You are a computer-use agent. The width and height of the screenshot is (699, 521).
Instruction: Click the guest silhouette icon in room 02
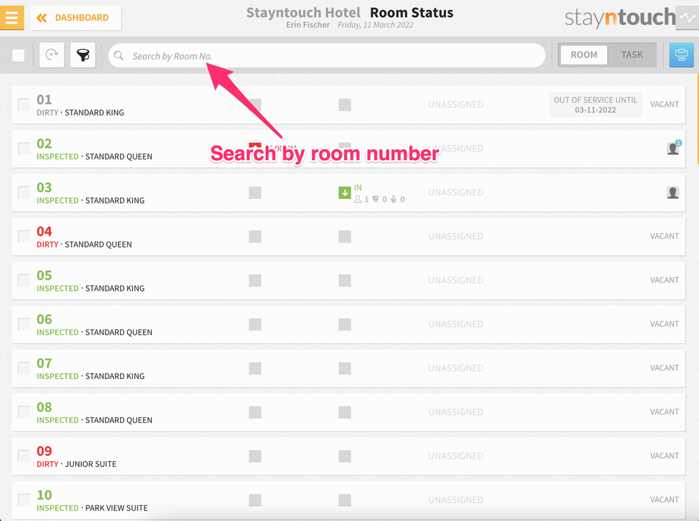click(673, 148)
